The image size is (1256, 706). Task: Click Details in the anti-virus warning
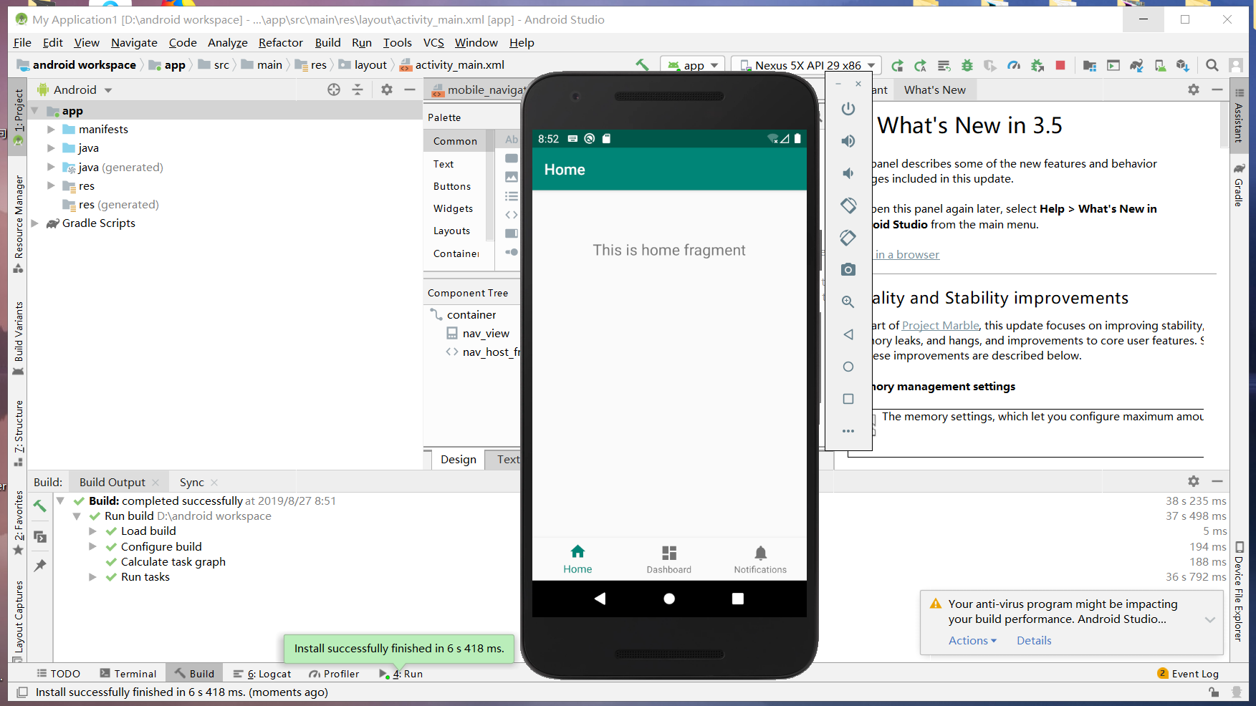click(1034, 640)
